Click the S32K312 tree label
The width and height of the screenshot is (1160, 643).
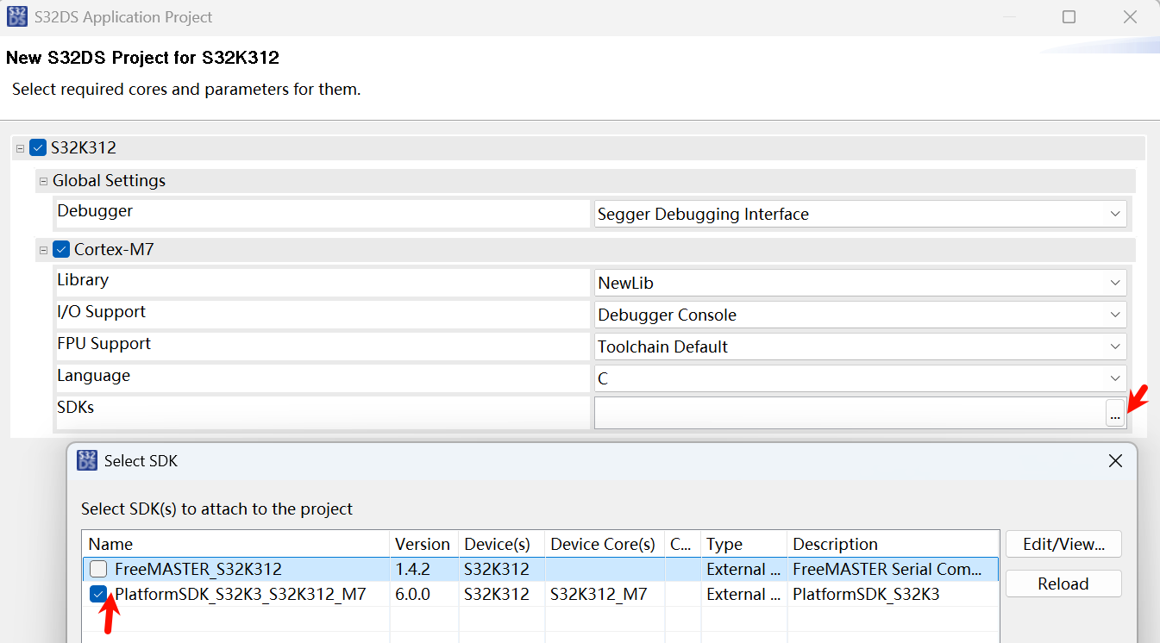[84, 147]
